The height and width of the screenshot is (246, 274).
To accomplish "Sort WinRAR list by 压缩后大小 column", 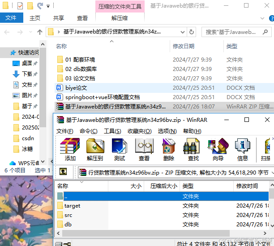I will [x=164, y=186].
